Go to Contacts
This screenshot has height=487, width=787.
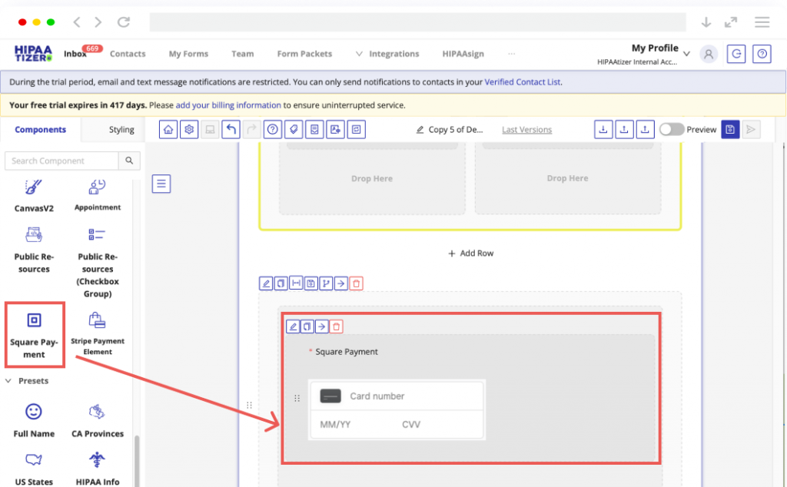click(x=128, y=54)
